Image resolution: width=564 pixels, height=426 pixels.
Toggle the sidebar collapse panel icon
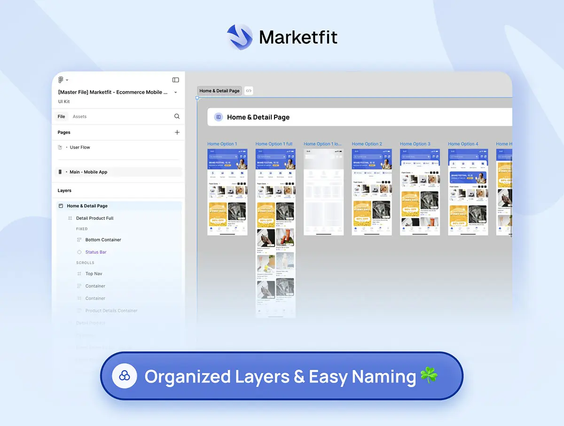[x=176, y=80]
